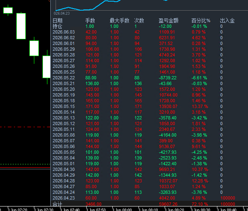Select the 2026.05.06 date row
Viewport: 248px width, 211px height.
pos(64,146)
